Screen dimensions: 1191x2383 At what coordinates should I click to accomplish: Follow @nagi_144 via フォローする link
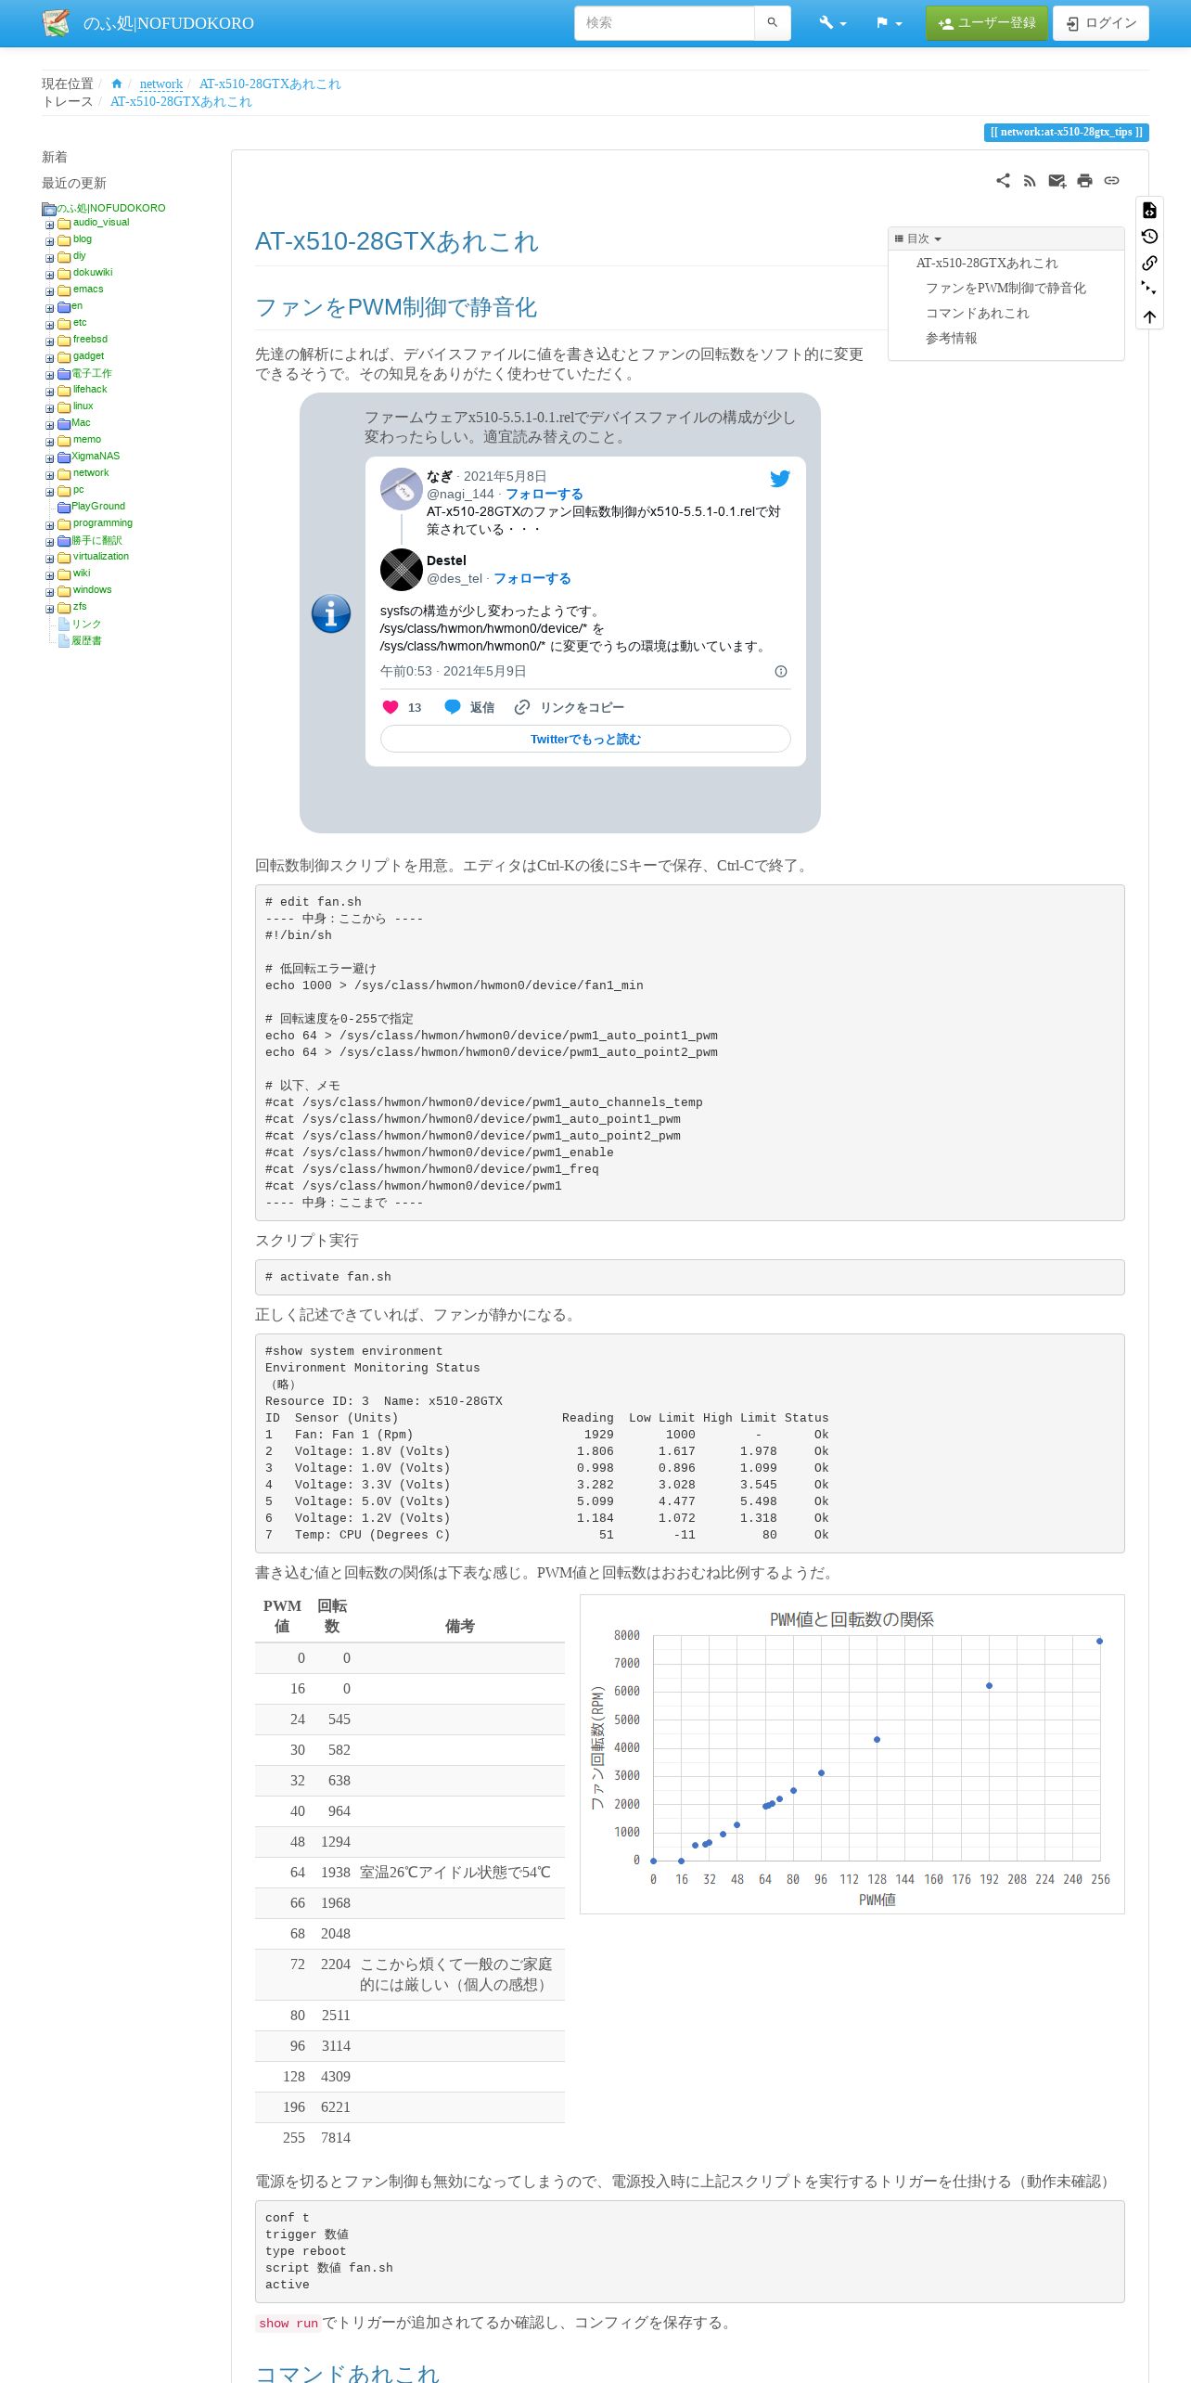click(x=544, y=495)
